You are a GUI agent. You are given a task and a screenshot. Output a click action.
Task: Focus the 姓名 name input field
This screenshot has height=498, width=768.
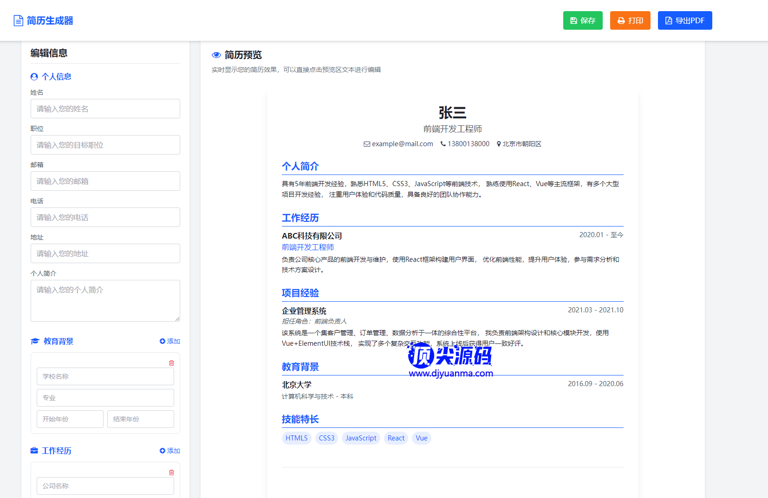105,109
